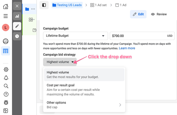The height and width of the screenshot is (115, 177).
Task: Open the help question mark icon
Action: tap(5, 94)
